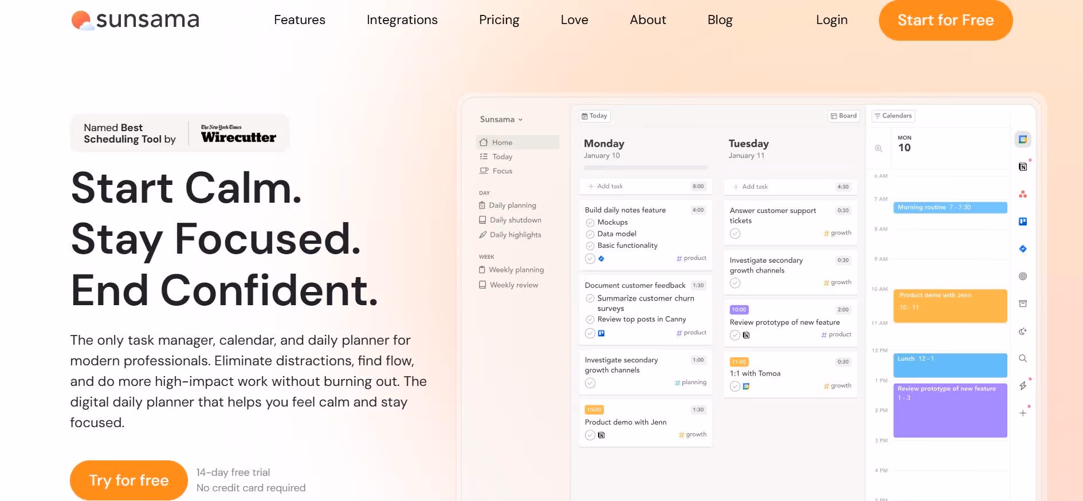Open Daily highlights in sidebar
The width and height of the screenshot is (1083, 501).
pyautogui.click(x=510, y=235)
